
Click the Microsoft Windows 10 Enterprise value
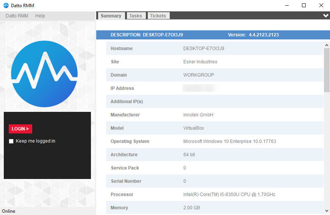coord(230,141)
